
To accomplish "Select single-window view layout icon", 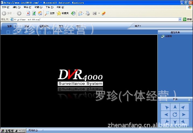I will [x=8, y=32].
